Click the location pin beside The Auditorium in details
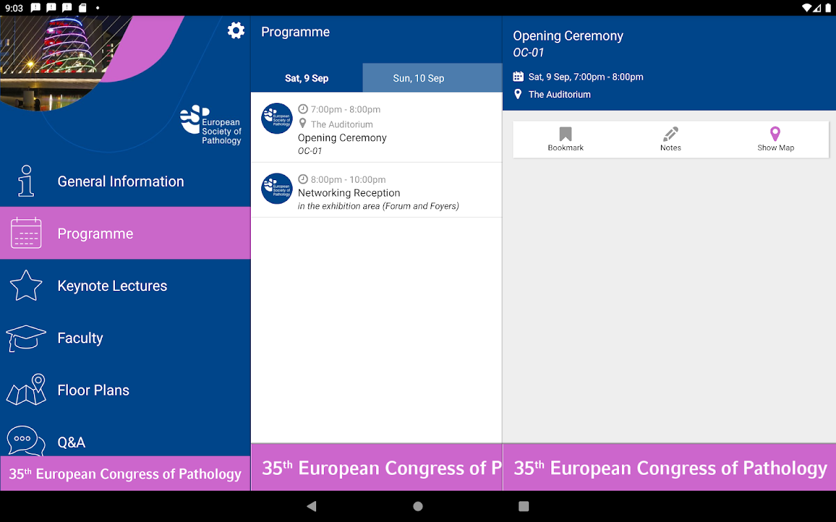Image resolution: width=836 pixels, height=522 pixels. point(518,94)
